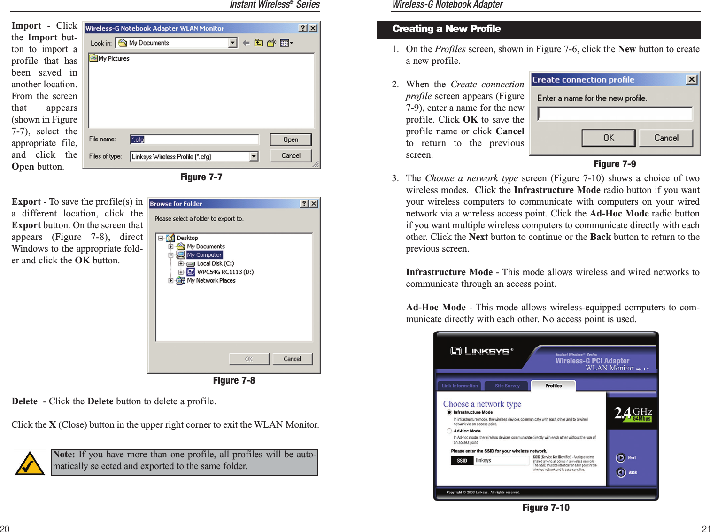Click the File name input field
Screen dimensions: 710x532
click(194, 139)
